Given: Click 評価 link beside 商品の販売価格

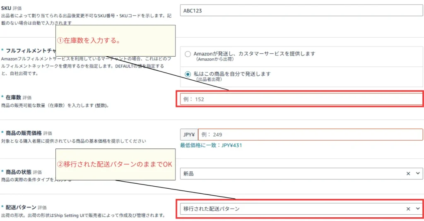Looking at the screenshot, I should click(48, 133).
